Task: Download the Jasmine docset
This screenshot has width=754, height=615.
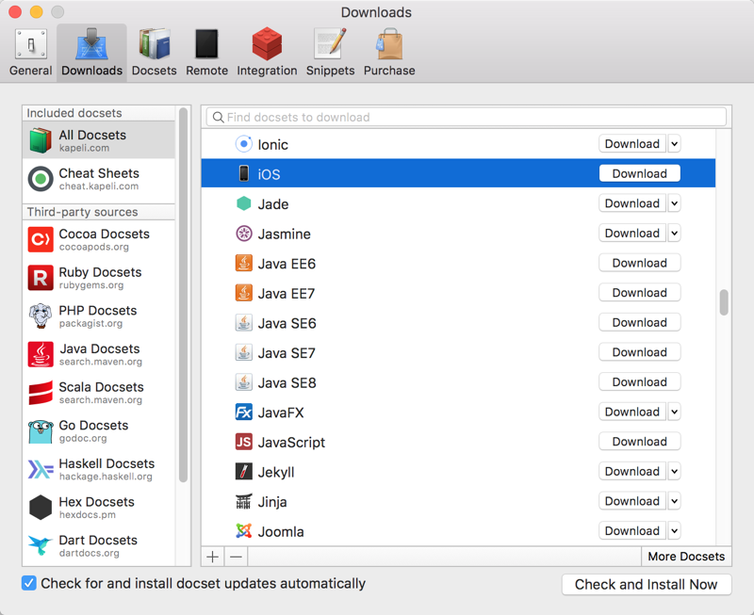Action: point(632,233)
